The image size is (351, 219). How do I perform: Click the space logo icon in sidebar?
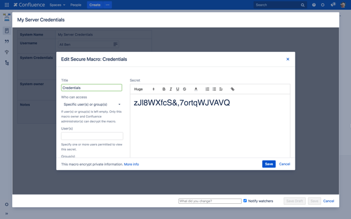[x=6, y=17]
